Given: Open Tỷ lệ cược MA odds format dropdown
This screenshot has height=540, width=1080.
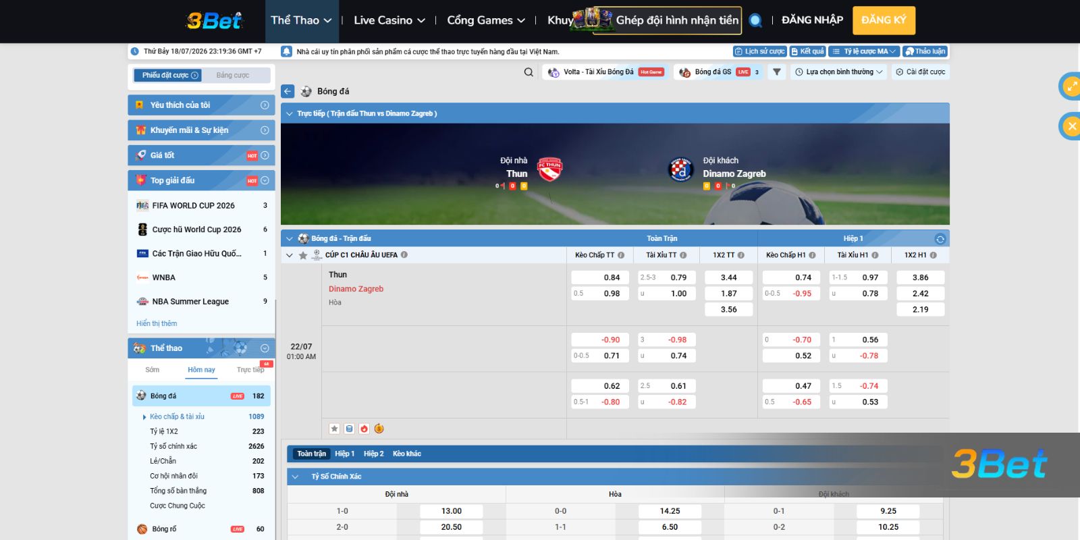Looking at the screenshot, I should point(864,51).
